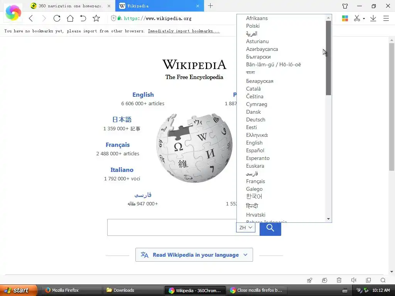The width and height of the screenshot is (395, 296).
Task: Close the 360 navigation tab
Action: tap(109, 6)
